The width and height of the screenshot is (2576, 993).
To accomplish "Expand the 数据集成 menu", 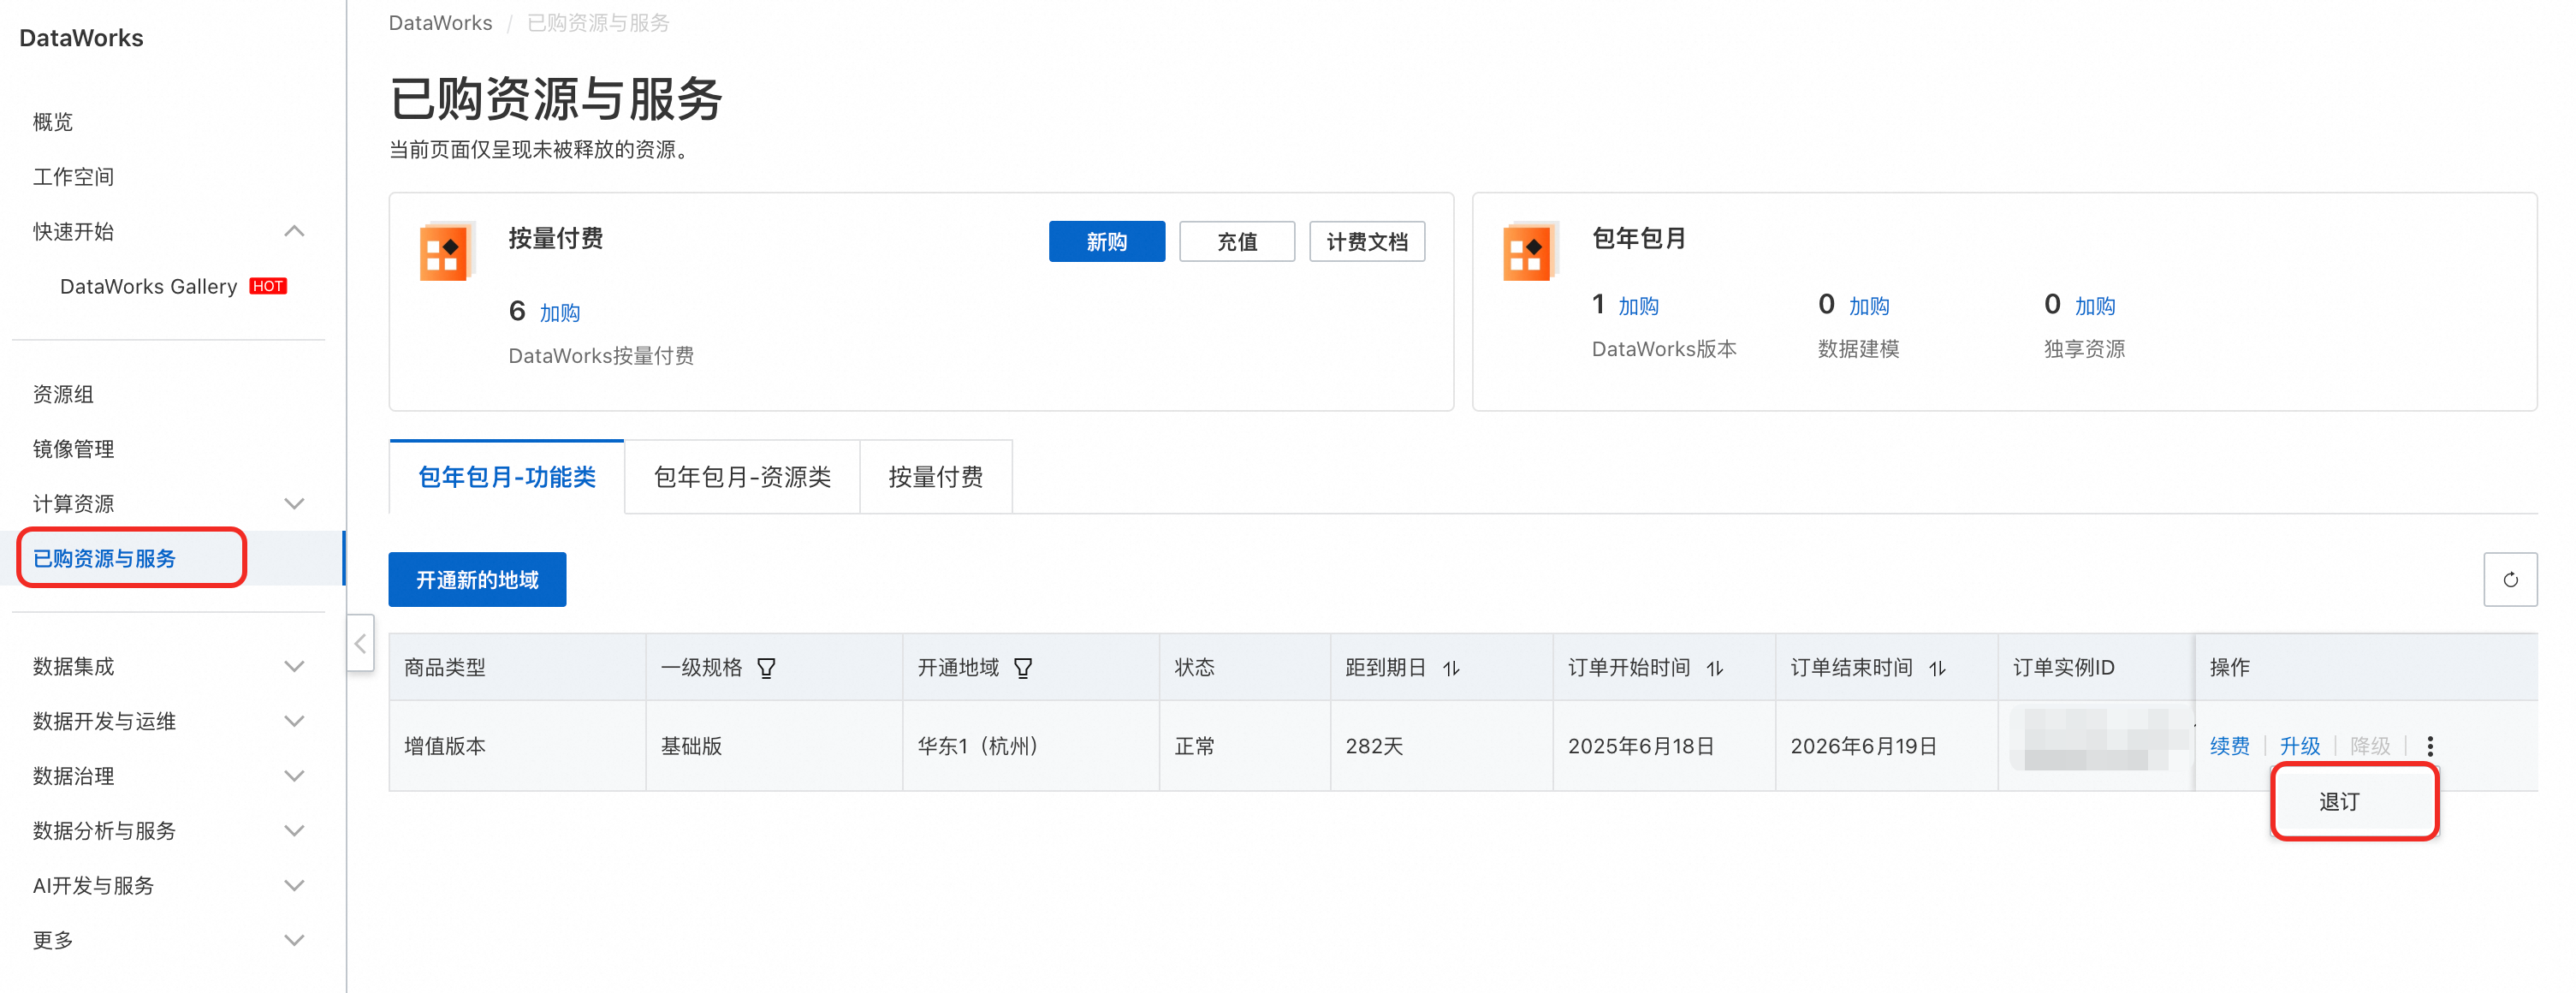I will tap(294, 666).
